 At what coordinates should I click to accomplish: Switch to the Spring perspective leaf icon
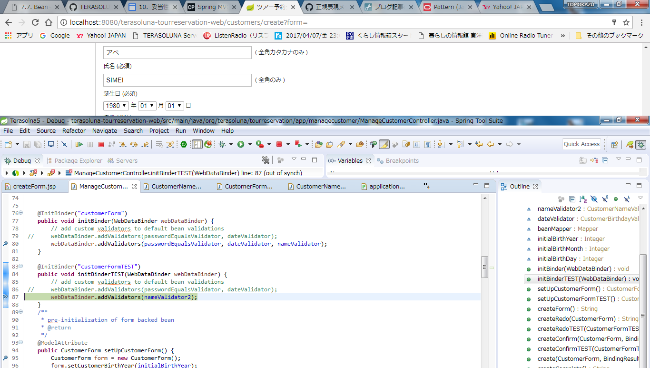pyautogui.click(x=630, y=144)
